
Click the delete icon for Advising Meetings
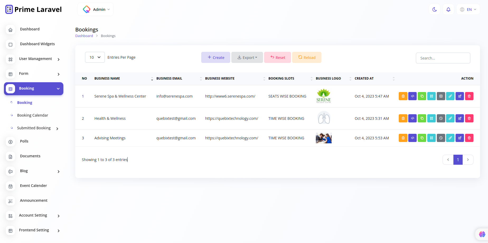pyautogui.click(x=469, y=138)
